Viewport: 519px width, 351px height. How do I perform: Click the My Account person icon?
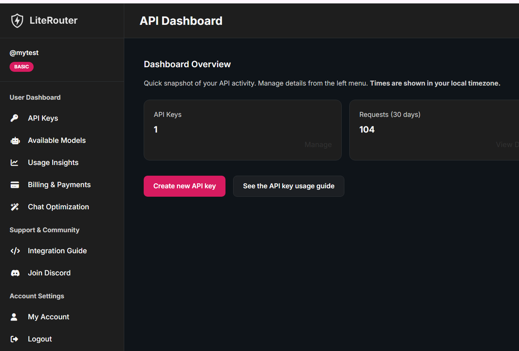pyautogui.click(x=14, y=317)
